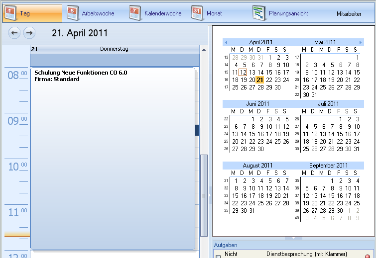This screenshot has height=258, width=376.
Task: Open the Arbeitswoche view
Action: pyautogui.click(x=90, y=13)
